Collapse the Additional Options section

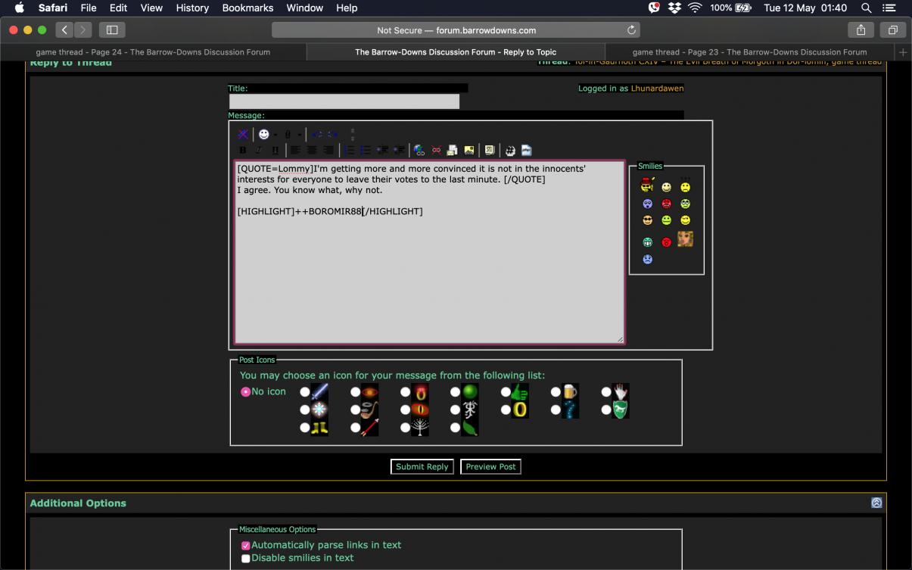(x=876, y=503)
